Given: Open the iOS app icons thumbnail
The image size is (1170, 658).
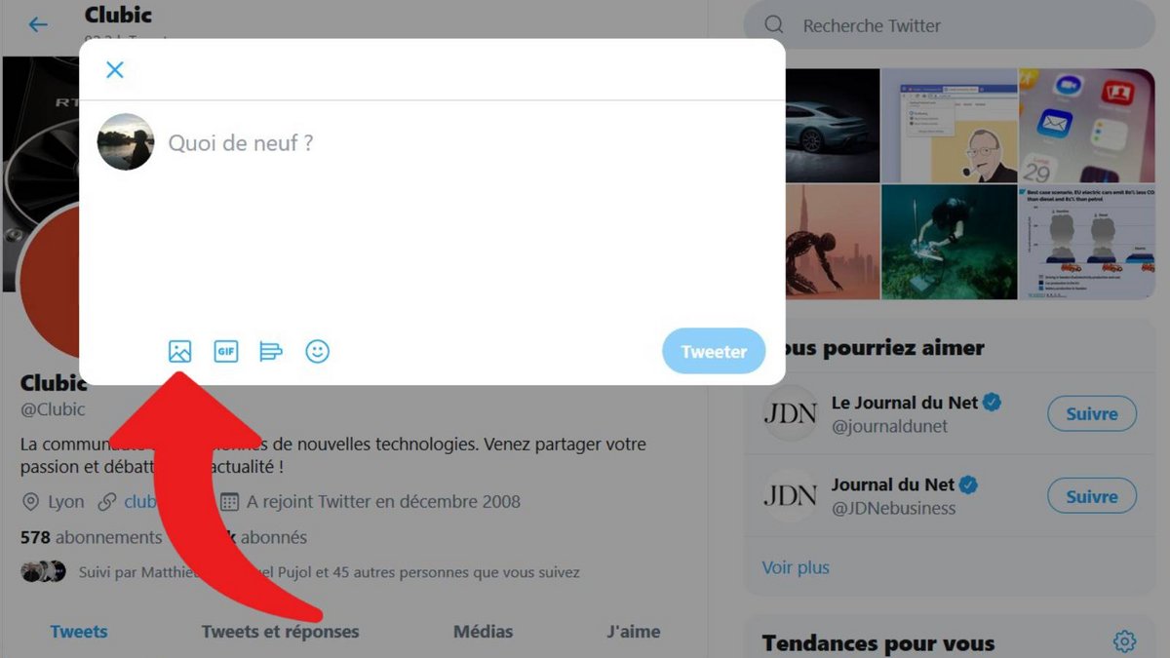Looking at the screenshot, I should coord(1087,125).
